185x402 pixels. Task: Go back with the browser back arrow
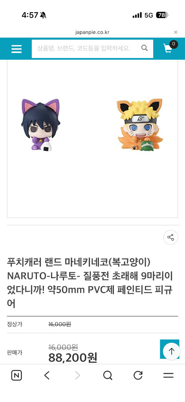click(47, 376)
